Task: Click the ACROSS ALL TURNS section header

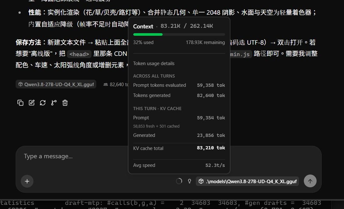Action: [x=154, y=76]
